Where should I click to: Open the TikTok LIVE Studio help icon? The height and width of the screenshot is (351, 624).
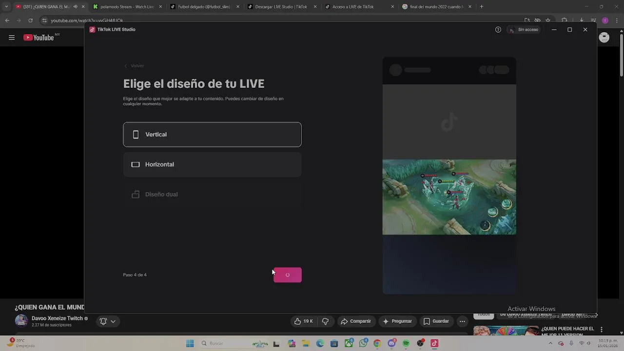[498, 30]
